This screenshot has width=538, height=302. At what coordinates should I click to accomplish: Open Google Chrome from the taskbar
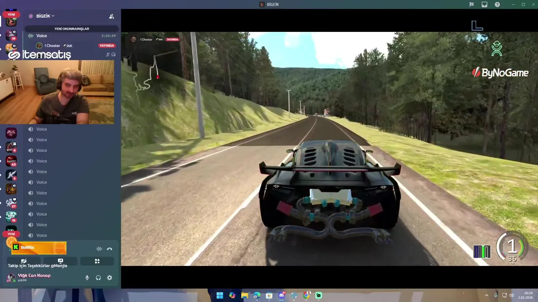point(306,295)
